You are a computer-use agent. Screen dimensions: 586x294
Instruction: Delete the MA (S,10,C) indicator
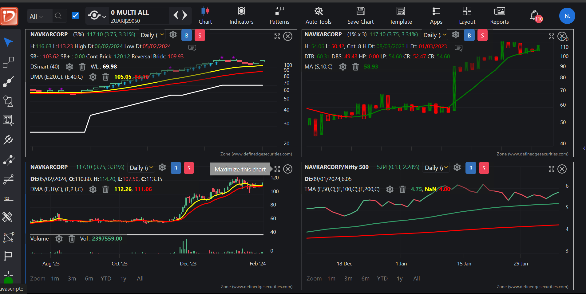pyautogui.click(x=355, y=67)
